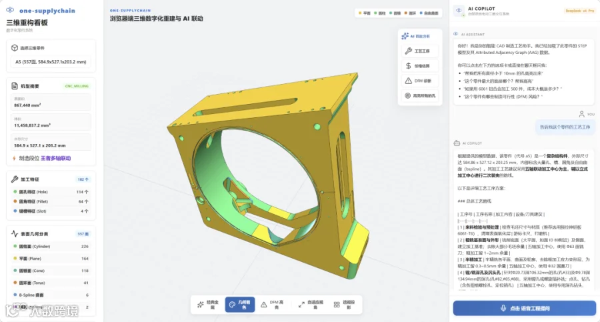Select the Cylinder surface row
Screen dimensions: 600x322
coord(51,246)
